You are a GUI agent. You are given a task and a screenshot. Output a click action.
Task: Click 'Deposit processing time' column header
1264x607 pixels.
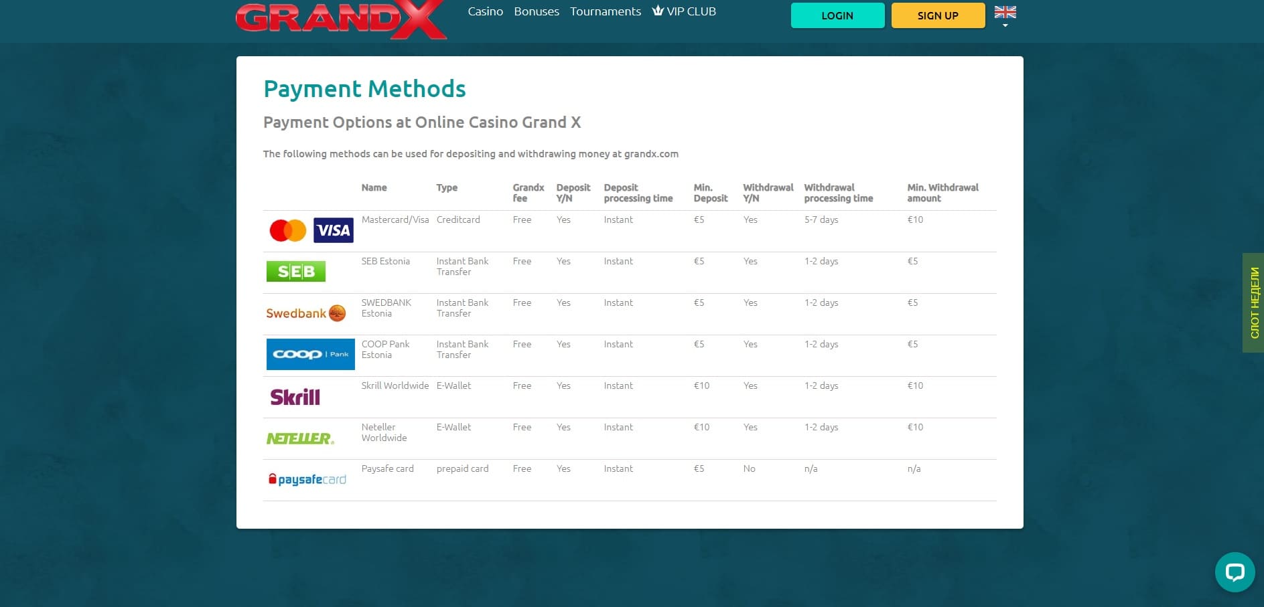coord(638,193)
